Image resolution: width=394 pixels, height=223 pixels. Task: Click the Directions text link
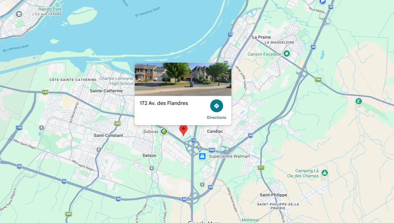[216, 117]
